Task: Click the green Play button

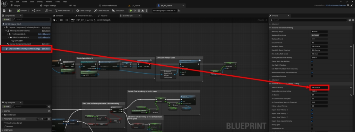Action: click(131, 11)
